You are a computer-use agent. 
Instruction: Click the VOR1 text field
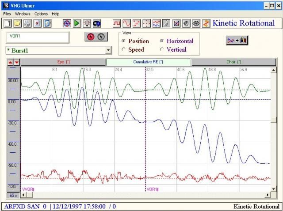point(37,38)
